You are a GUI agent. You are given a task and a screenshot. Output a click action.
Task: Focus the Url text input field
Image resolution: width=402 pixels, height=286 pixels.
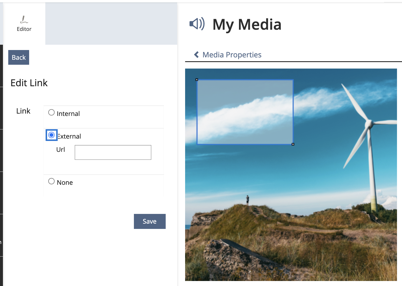pos(113,152)
